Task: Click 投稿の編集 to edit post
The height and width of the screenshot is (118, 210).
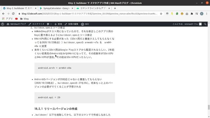Action: pos(72,24)
